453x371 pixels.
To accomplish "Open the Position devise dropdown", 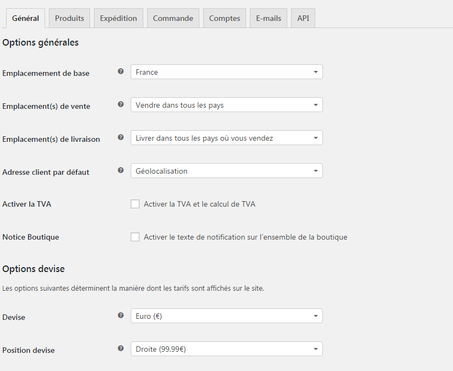I will (226, 348).
